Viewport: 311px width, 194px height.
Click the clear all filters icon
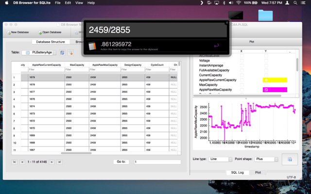70,53
